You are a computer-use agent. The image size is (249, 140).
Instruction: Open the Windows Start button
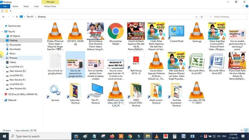(x=4, y=136)
